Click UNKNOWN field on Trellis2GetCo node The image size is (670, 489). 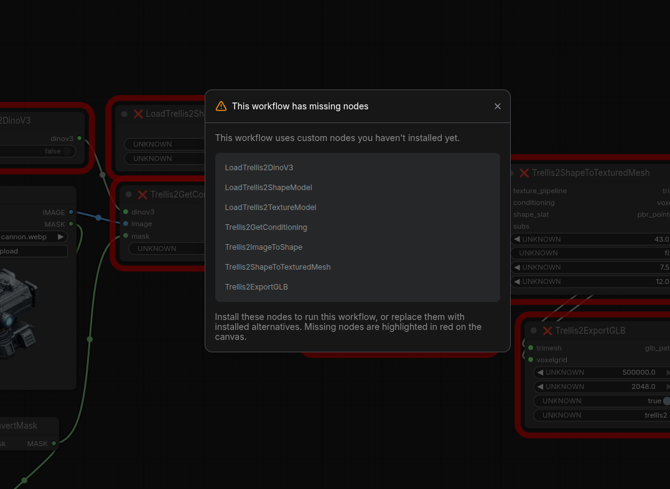coord(167,249)
